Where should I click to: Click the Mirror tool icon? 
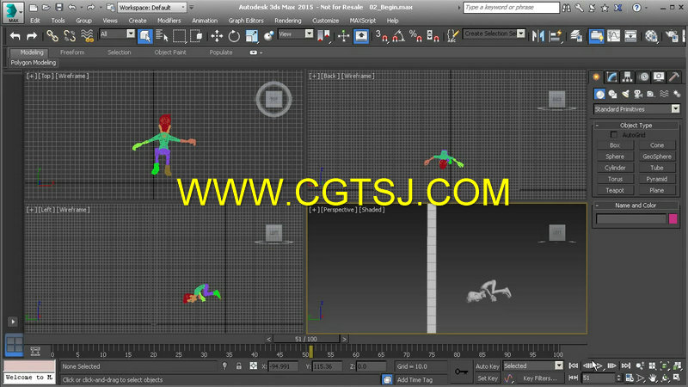[x=538, y=36]
